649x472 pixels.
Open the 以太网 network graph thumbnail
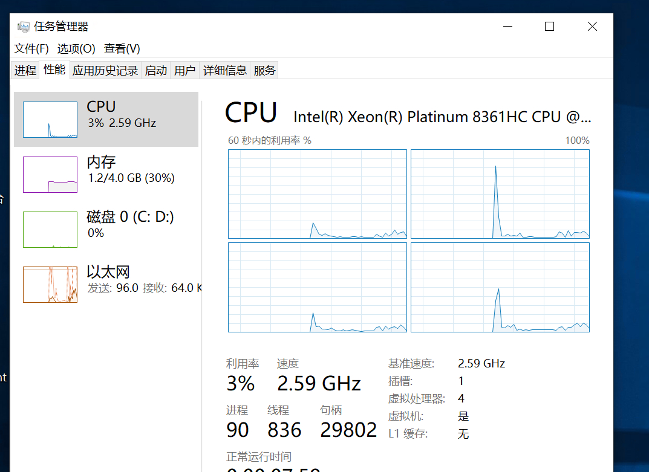[x=50, y=285]
